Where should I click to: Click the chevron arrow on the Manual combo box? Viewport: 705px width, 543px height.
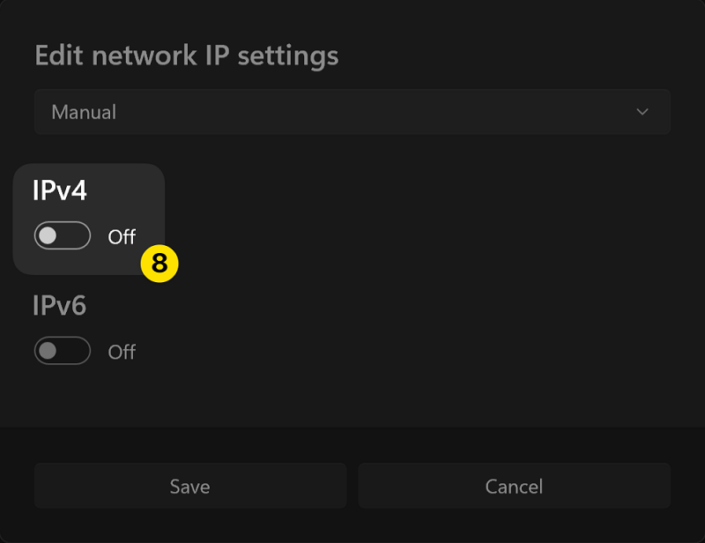point(642,112)
